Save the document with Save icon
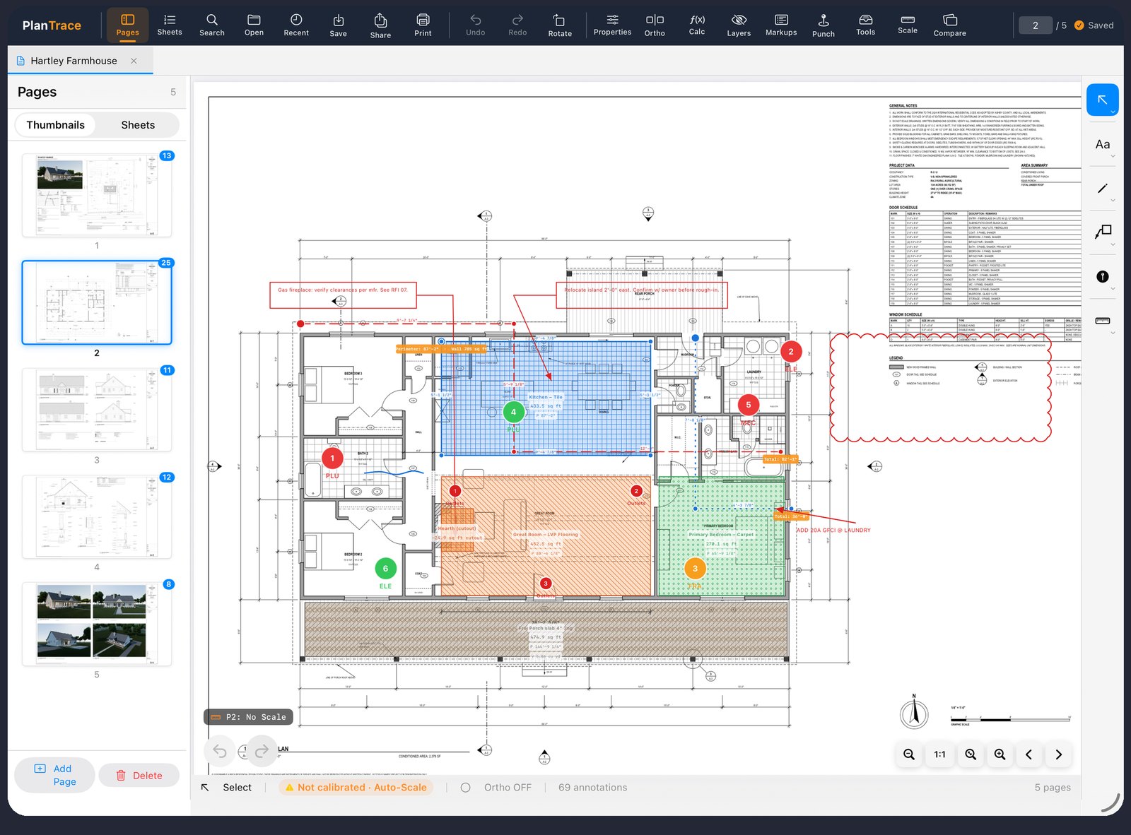The width and height of the screenshot is (1131, 835). pyautogui.click(x=339, y=25)
